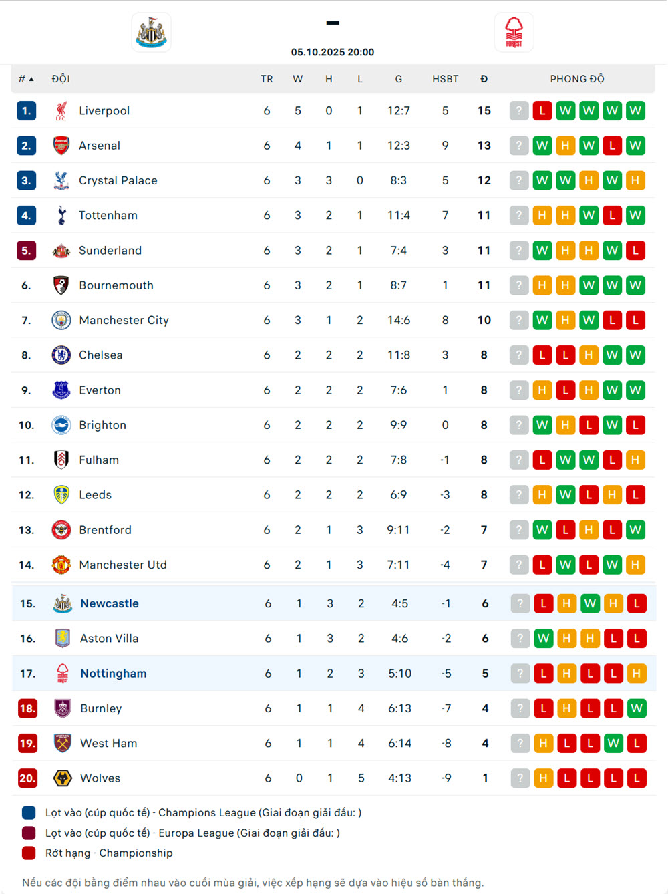Click the Tottenham club logo
Image resolution: width=668 pixels, height=894 pixels.
(61, 215)
